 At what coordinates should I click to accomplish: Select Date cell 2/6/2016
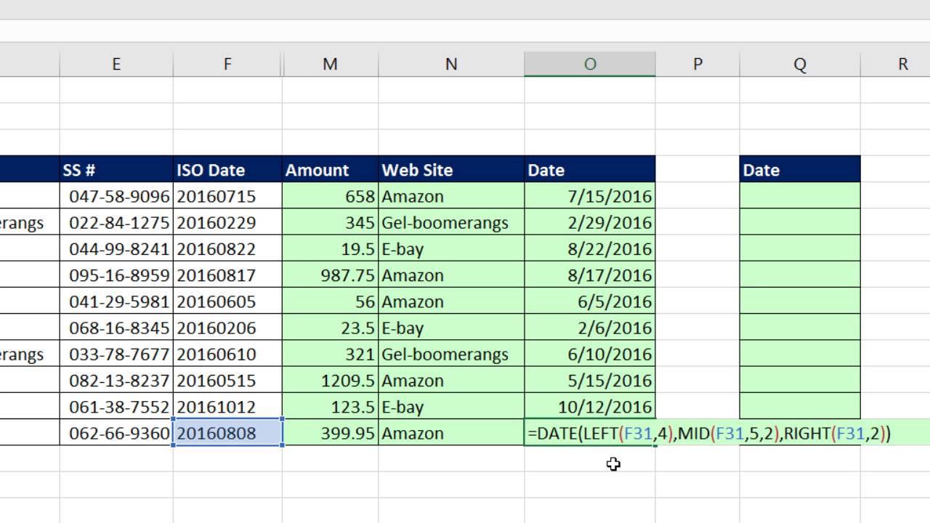589,328
